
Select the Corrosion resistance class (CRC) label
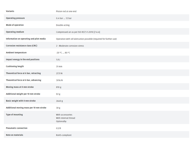[21, 46]
